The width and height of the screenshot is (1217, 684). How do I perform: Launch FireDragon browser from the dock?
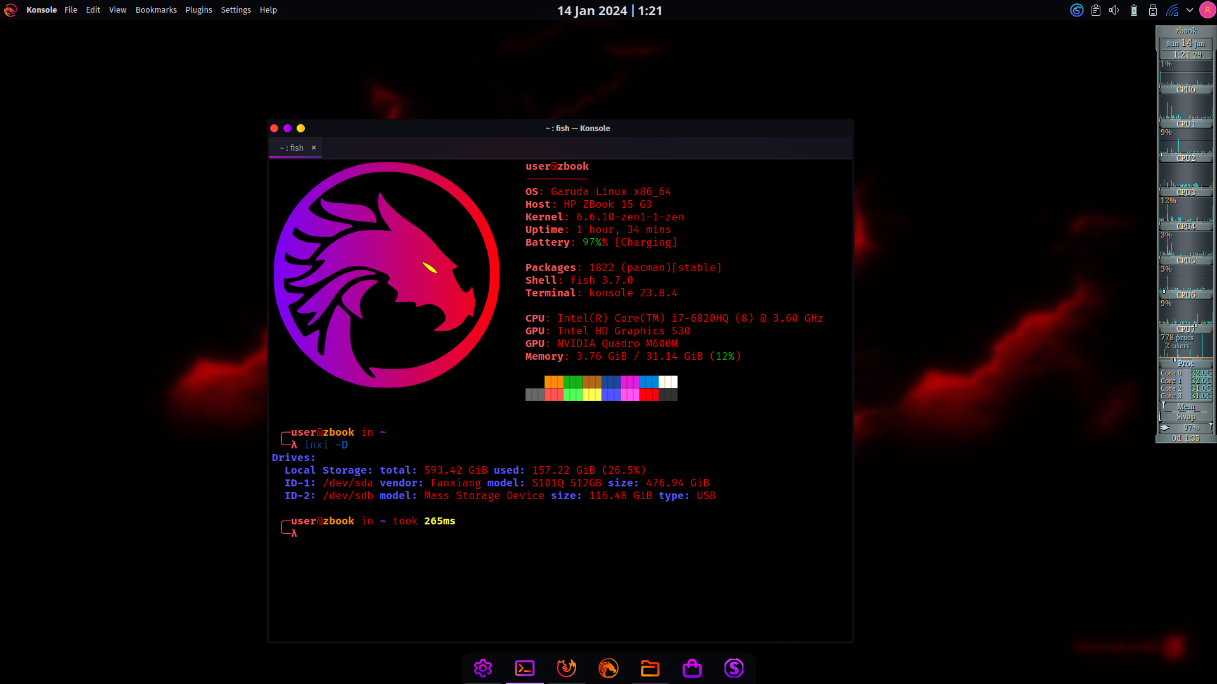(567, 668)
